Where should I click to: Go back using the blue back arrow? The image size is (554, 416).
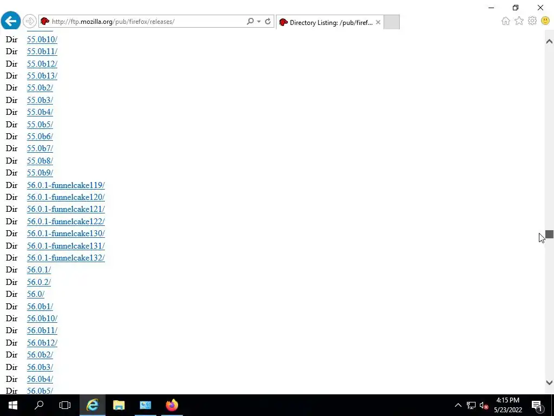pyautogui.click(x=11, y=21)
